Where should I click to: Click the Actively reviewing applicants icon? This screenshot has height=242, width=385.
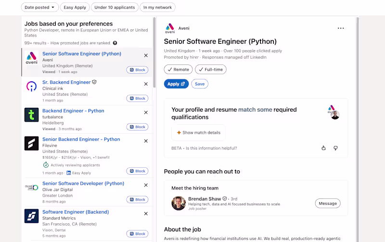(46, 165)
